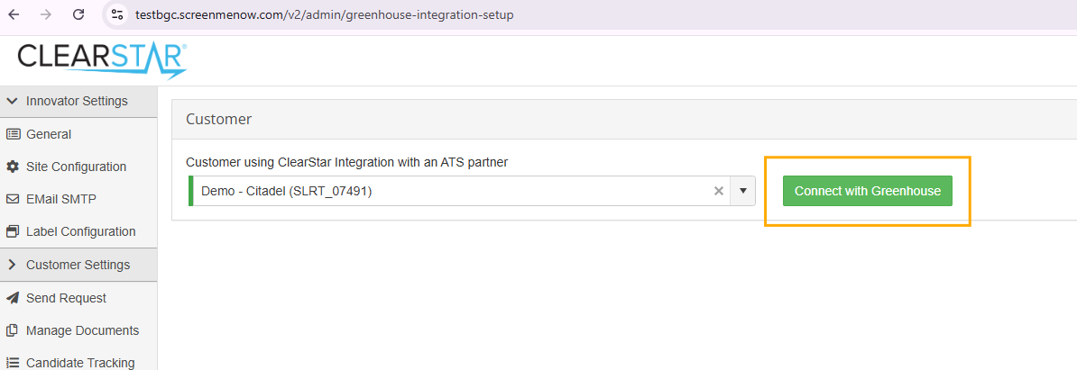
Task: Click the Send Request paper plane icon
Action: [x=13, y=298]
